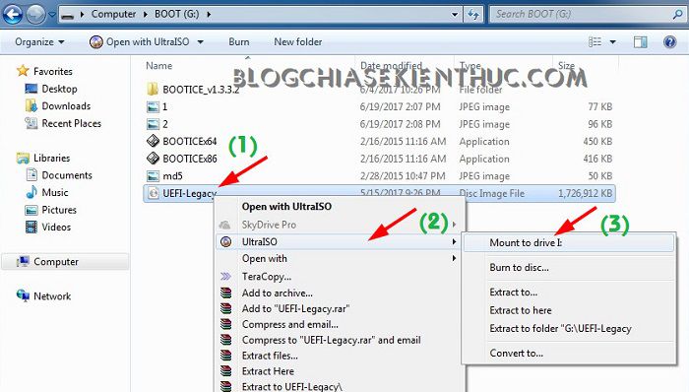Click the UltraISO disc icon in context menu
The image size is (689, 392).
225,241
